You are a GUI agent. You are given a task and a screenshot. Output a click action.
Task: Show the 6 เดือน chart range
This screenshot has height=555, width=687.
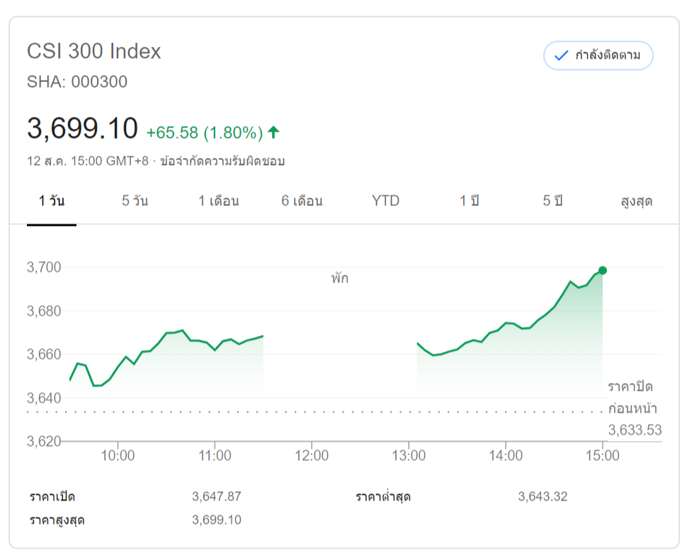pos(302,201)
